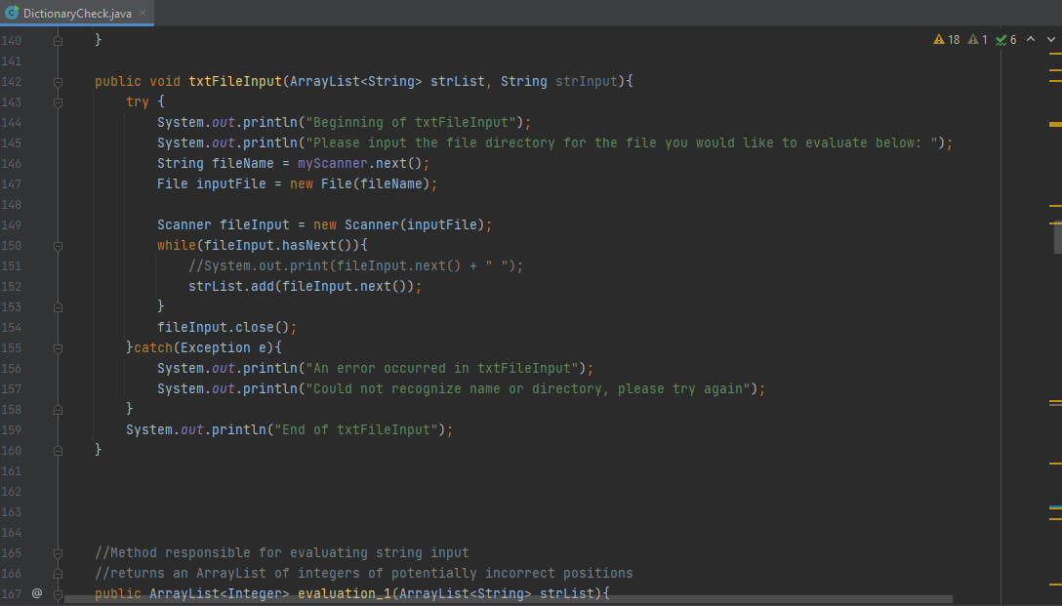Screen dimensions: 1062x606
Task: Click the weak warning icon showing 1
Action: (972, 40)
